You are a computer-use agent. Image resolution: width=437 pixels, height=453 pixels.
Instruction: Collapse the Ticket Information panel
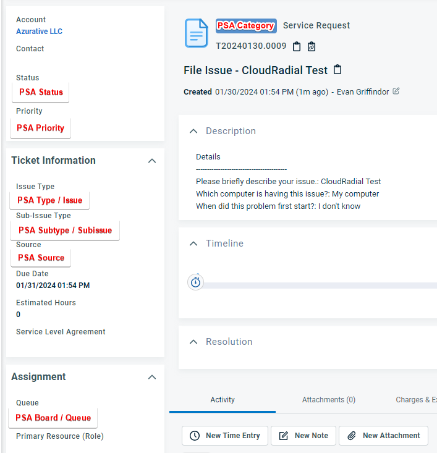pos(152,161)
